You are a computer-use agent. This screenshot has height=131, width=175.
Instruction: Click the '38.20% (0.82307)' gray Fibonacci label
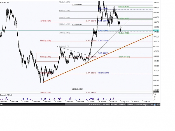coord(65,24)
